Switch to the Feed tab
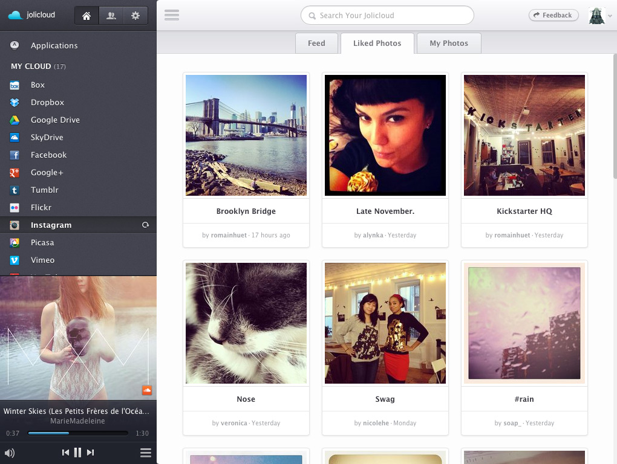The width and height of the screenshot is (617, 464). [x=316, y=43]
